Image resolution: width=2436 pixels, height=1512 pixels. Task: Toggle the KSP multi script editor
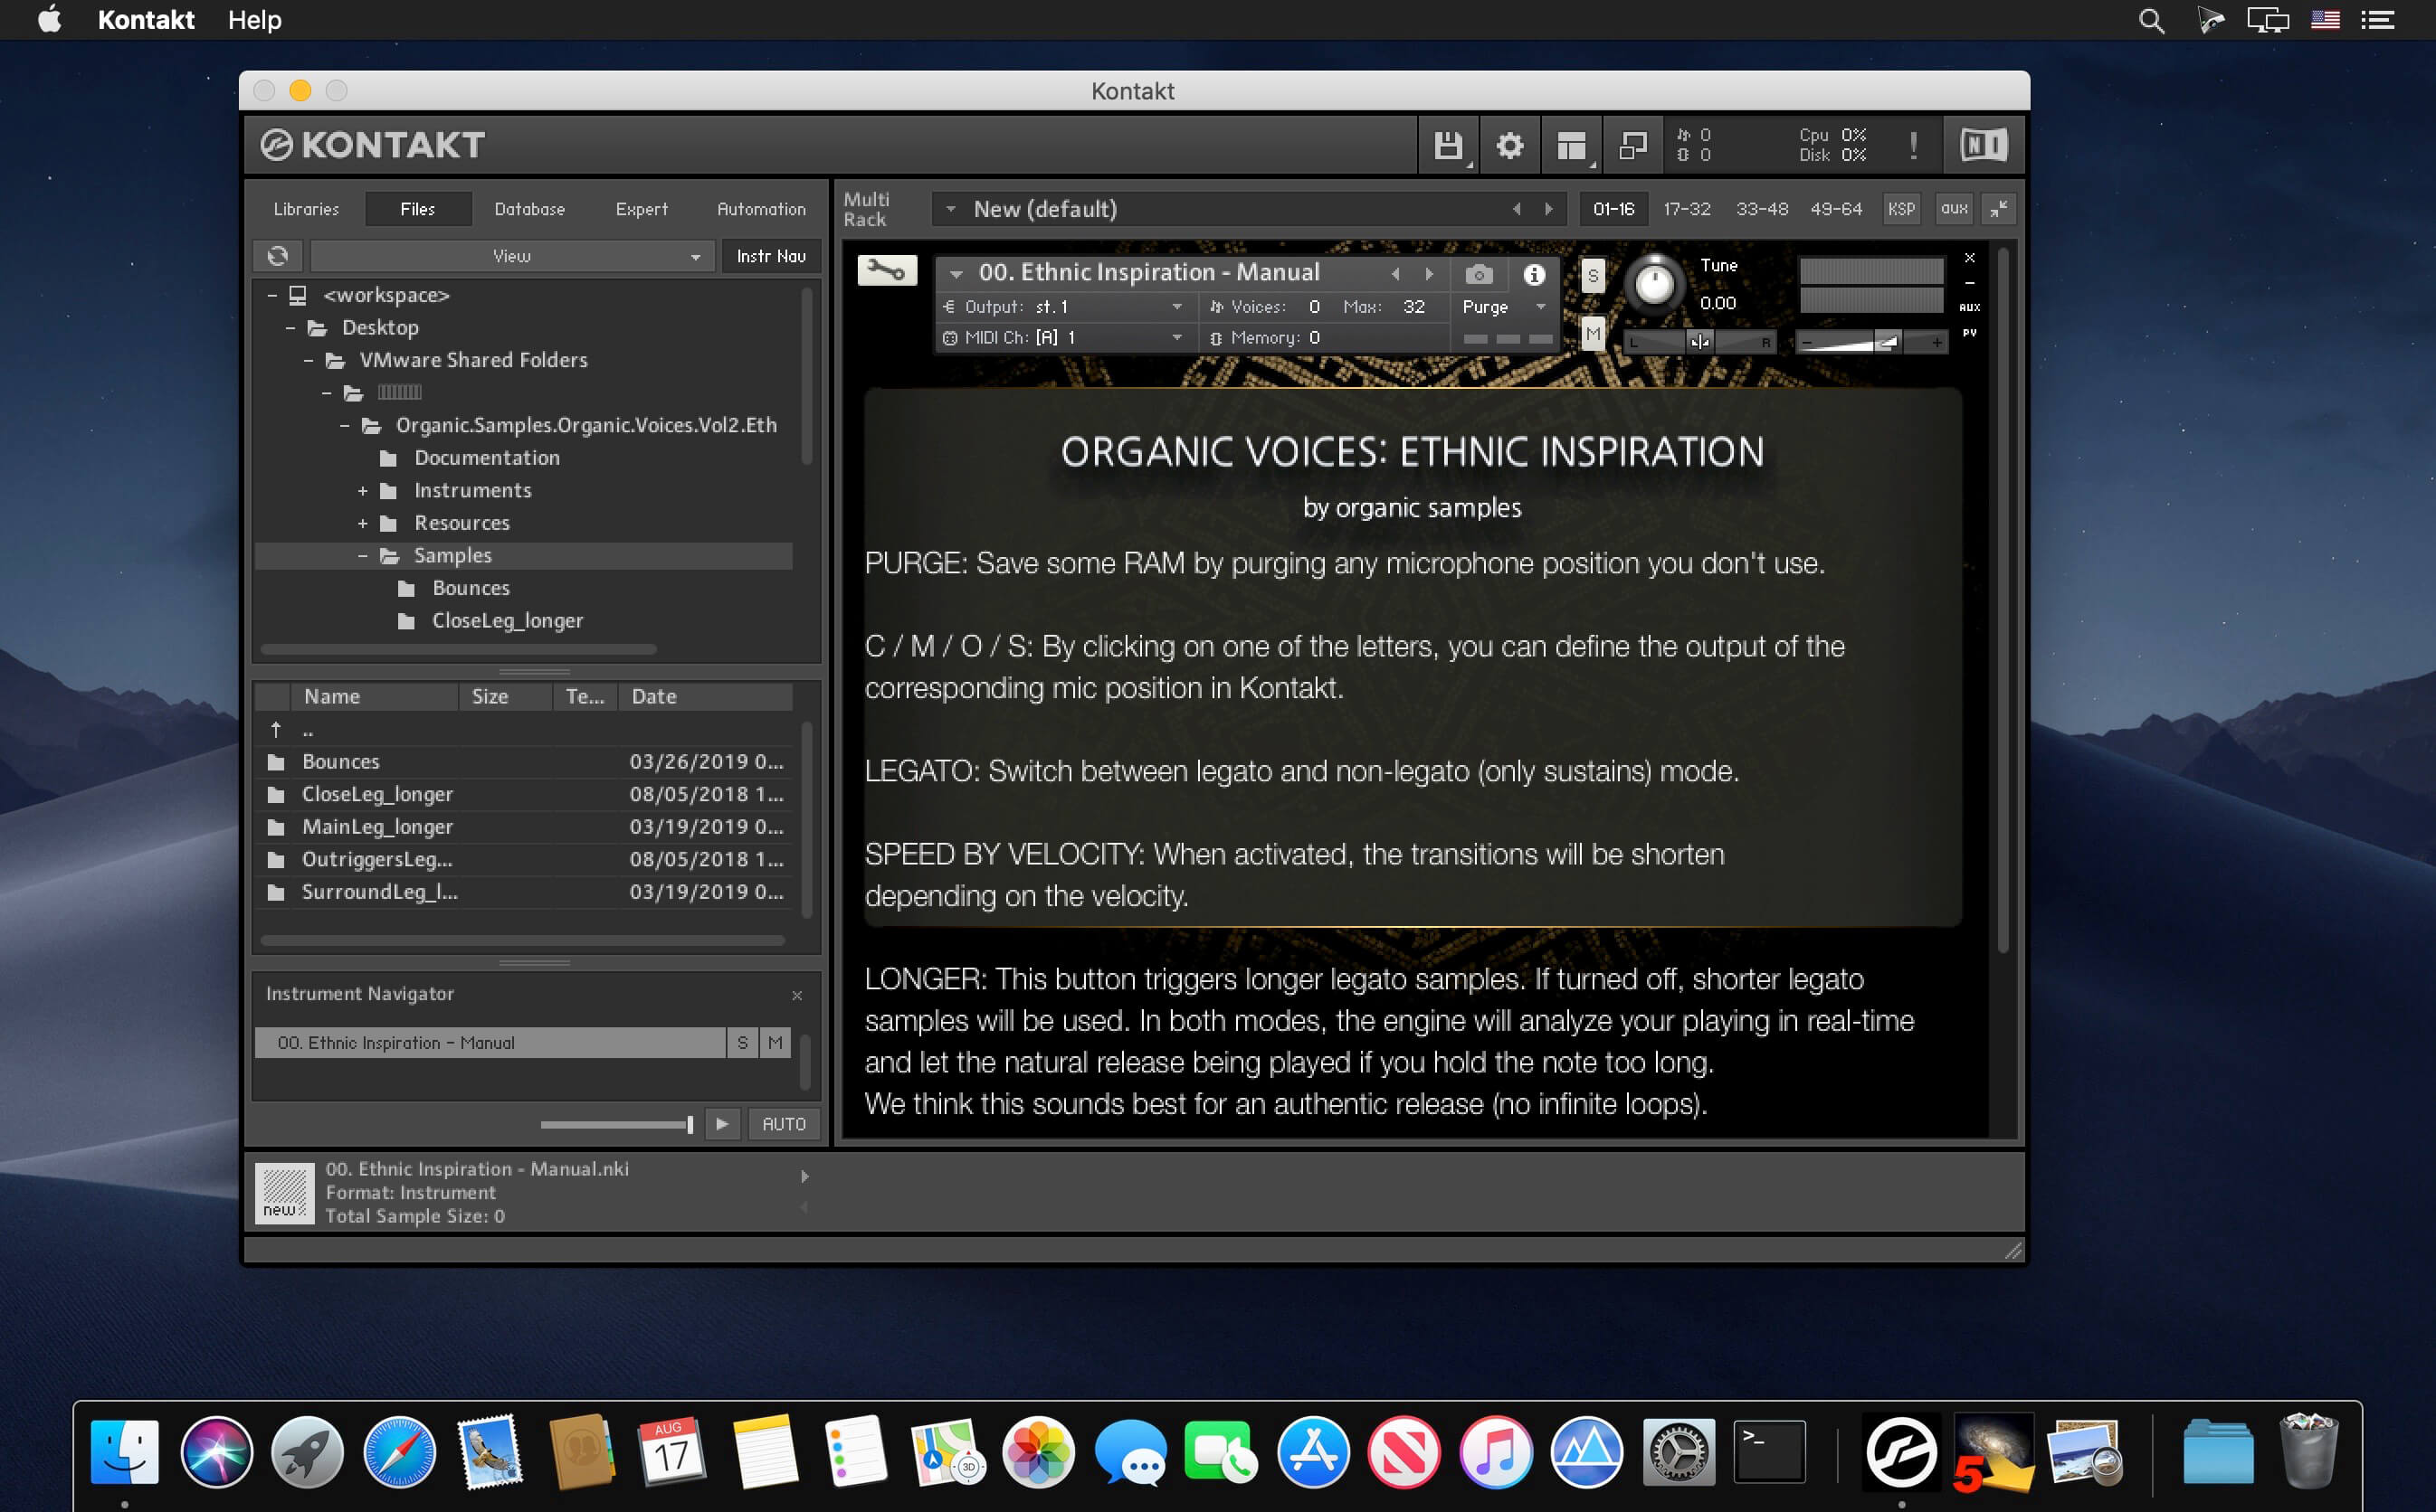point(1901,208)
